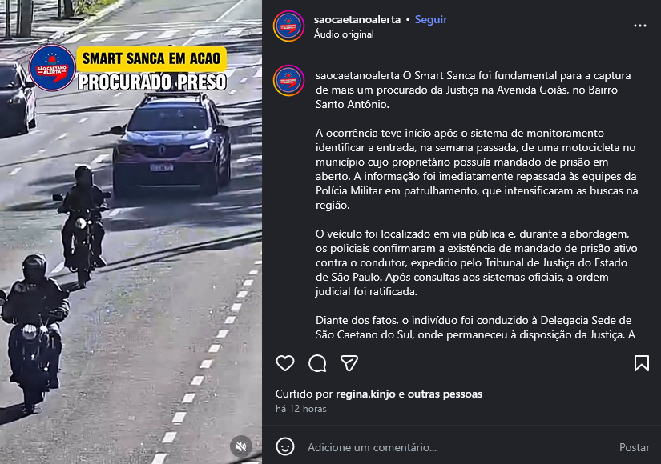Click the Postar button

pyautogui.click(x=634, y=447)
